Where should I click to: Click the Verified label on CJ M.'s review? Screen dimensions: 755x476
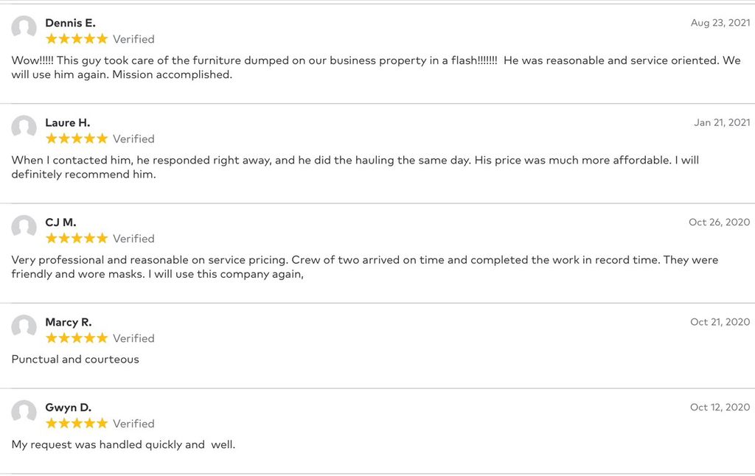[x=133, y=238]
